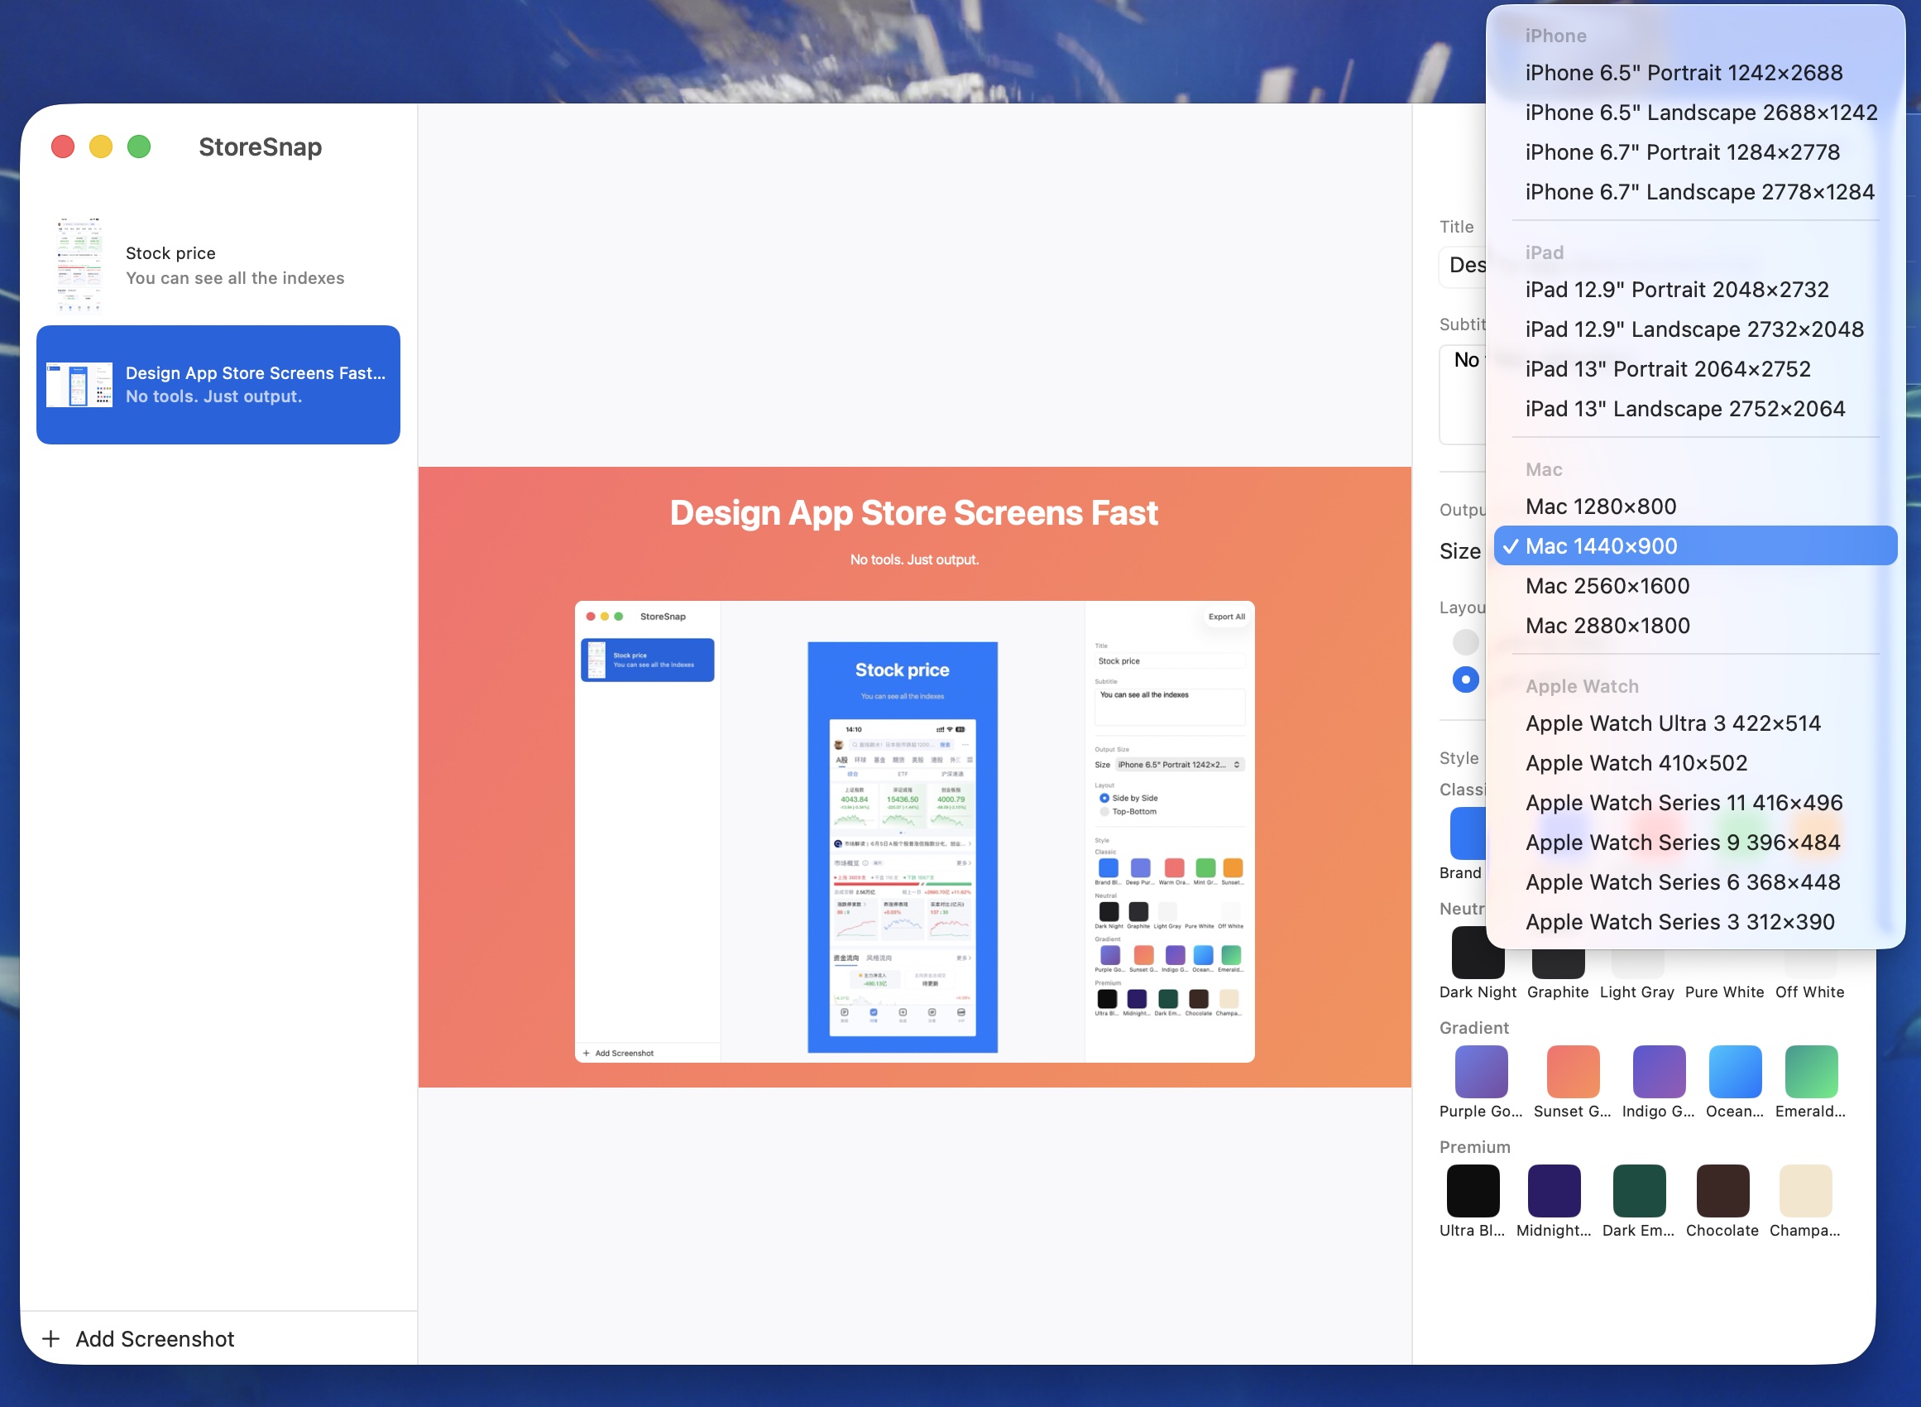Apply the Chocolate premium swatch
The image size is (1921, 1407).
click(1722, 1191)
